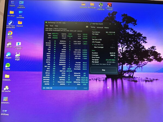The height and width of the screenshot is (122, 163).
Task: Open the y-cruncher shortcut icon
Action: coord(18,46)
